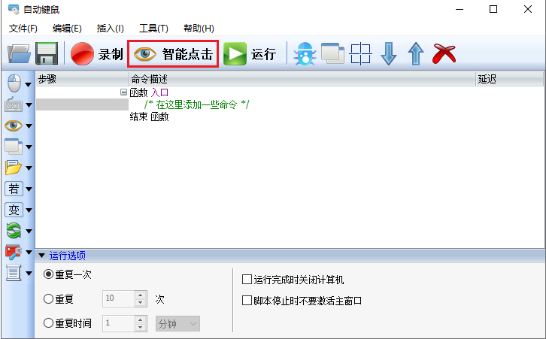This screenshot has height=339, width=546.
Task: Open the 文件(F) menu
Action: click(23, 29)
